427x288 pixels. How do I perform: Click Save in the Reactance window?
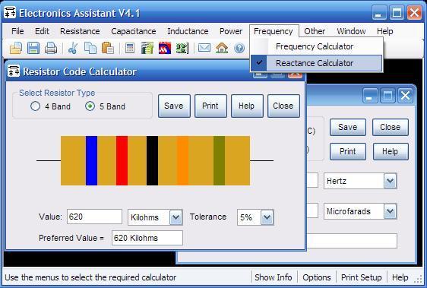(x=348, y=127)
